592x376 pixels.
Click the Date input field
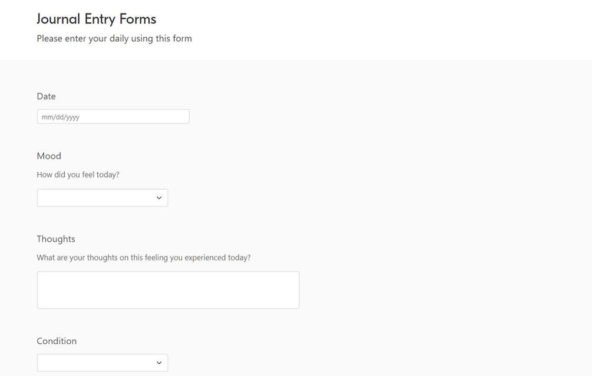click(113, 117)
